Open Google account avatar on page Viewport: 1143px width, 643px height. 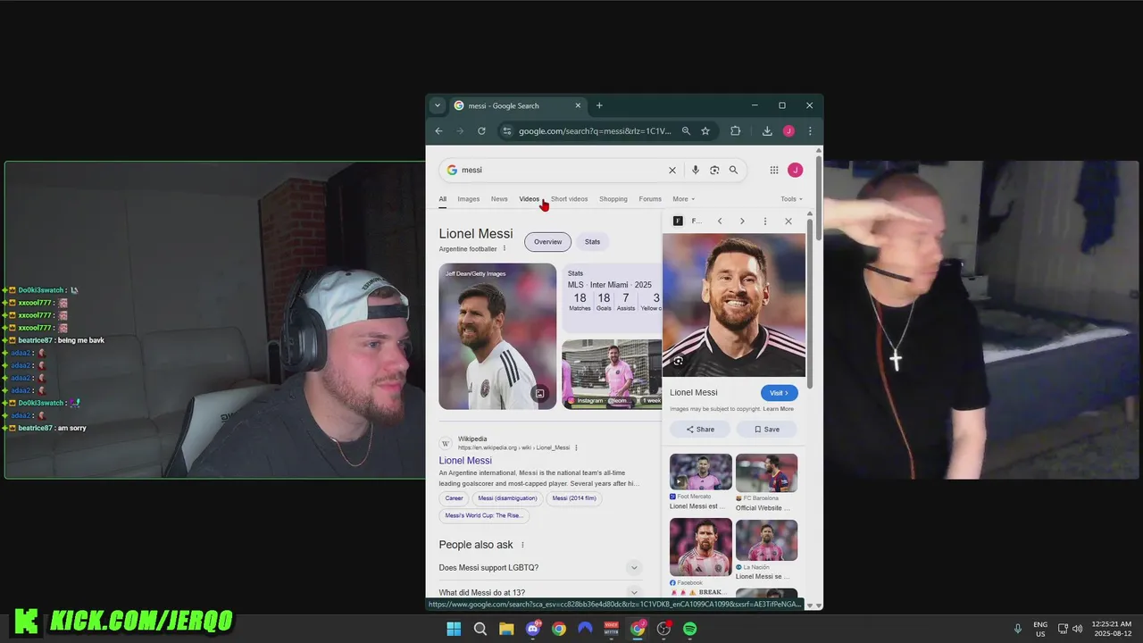[x=795, y=170]
